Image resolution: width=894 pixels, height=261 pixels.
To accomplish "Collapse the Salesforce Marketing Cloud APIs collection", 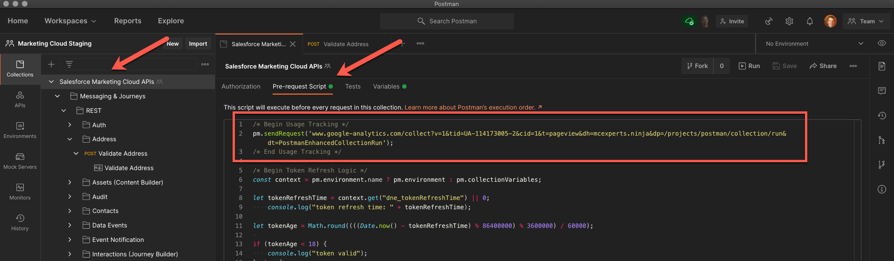I will [51, 82].
